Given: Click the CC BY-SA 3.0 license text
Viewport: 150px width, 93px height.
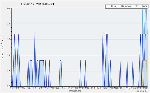Looking at the screenshot, I should pyautogui.click(x=142, y=91).
